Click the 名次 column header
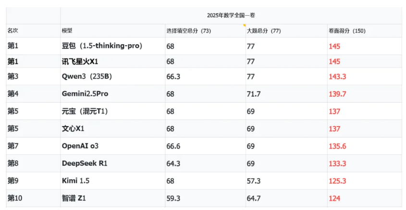 coord(33,31)
